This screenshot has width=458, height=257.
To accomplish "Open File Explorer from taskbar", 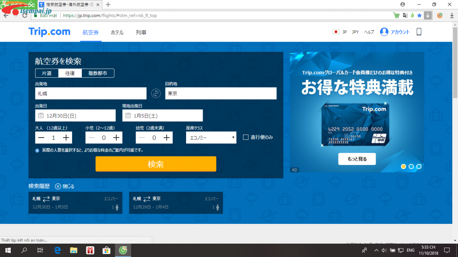I will click(x=74, y=250).
